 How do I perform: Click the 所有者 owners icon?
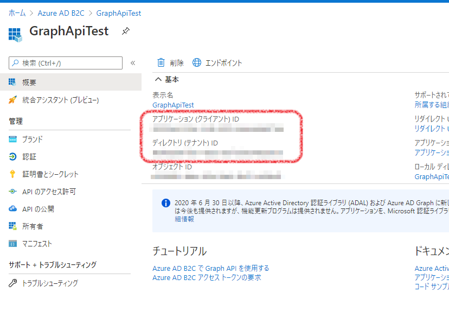coord(12,226)
